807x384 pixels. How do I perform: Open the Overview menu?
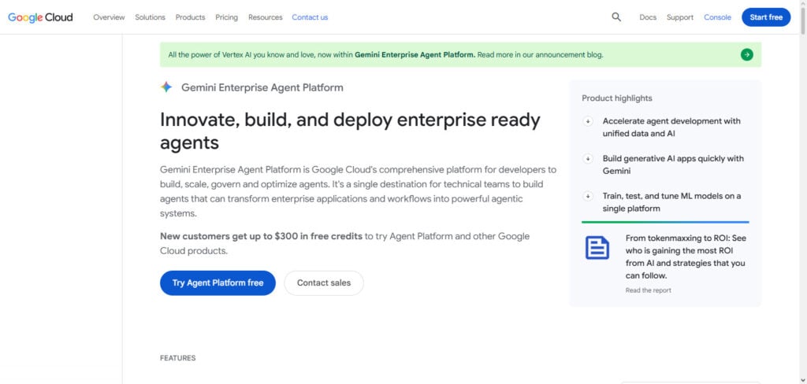(109, 17)
